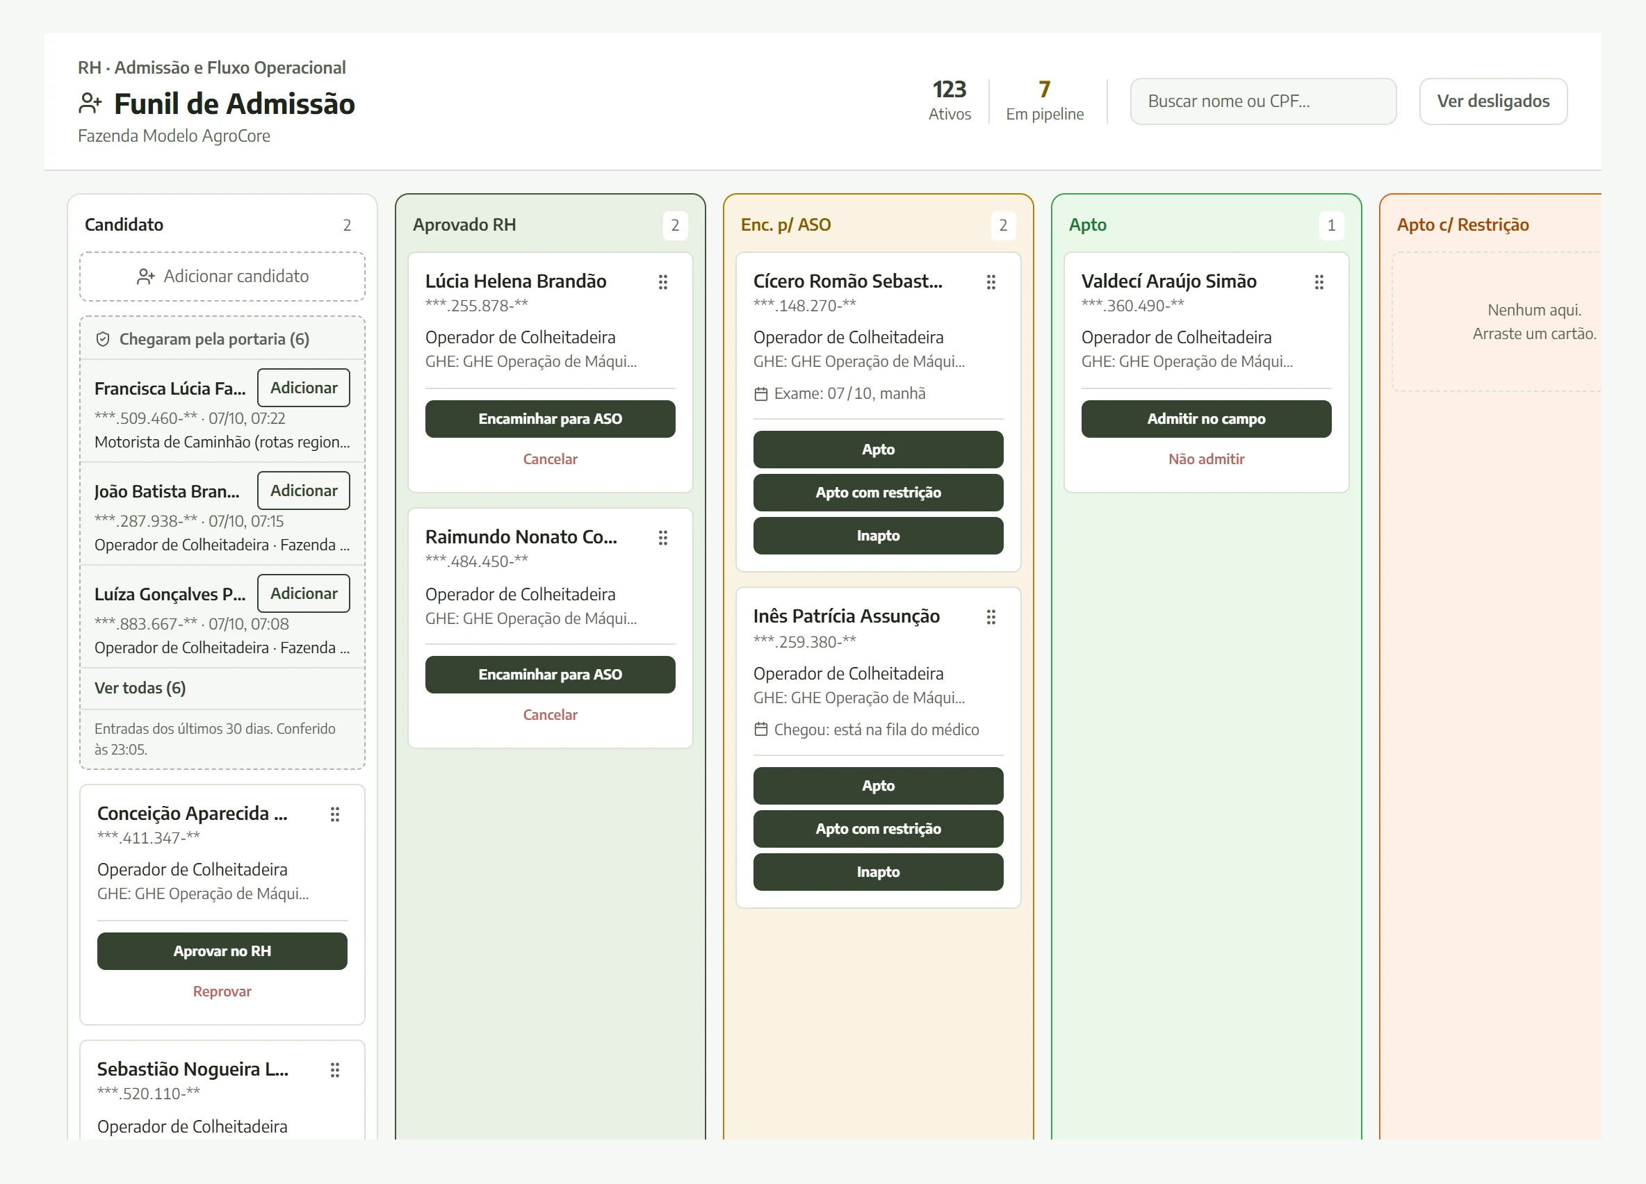Click the 123 Ativos counter
Image resolution: width=1646 pixels, height=1184 pixels.
[x=950, y=101]
